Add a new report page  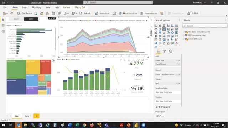(36, 116)
